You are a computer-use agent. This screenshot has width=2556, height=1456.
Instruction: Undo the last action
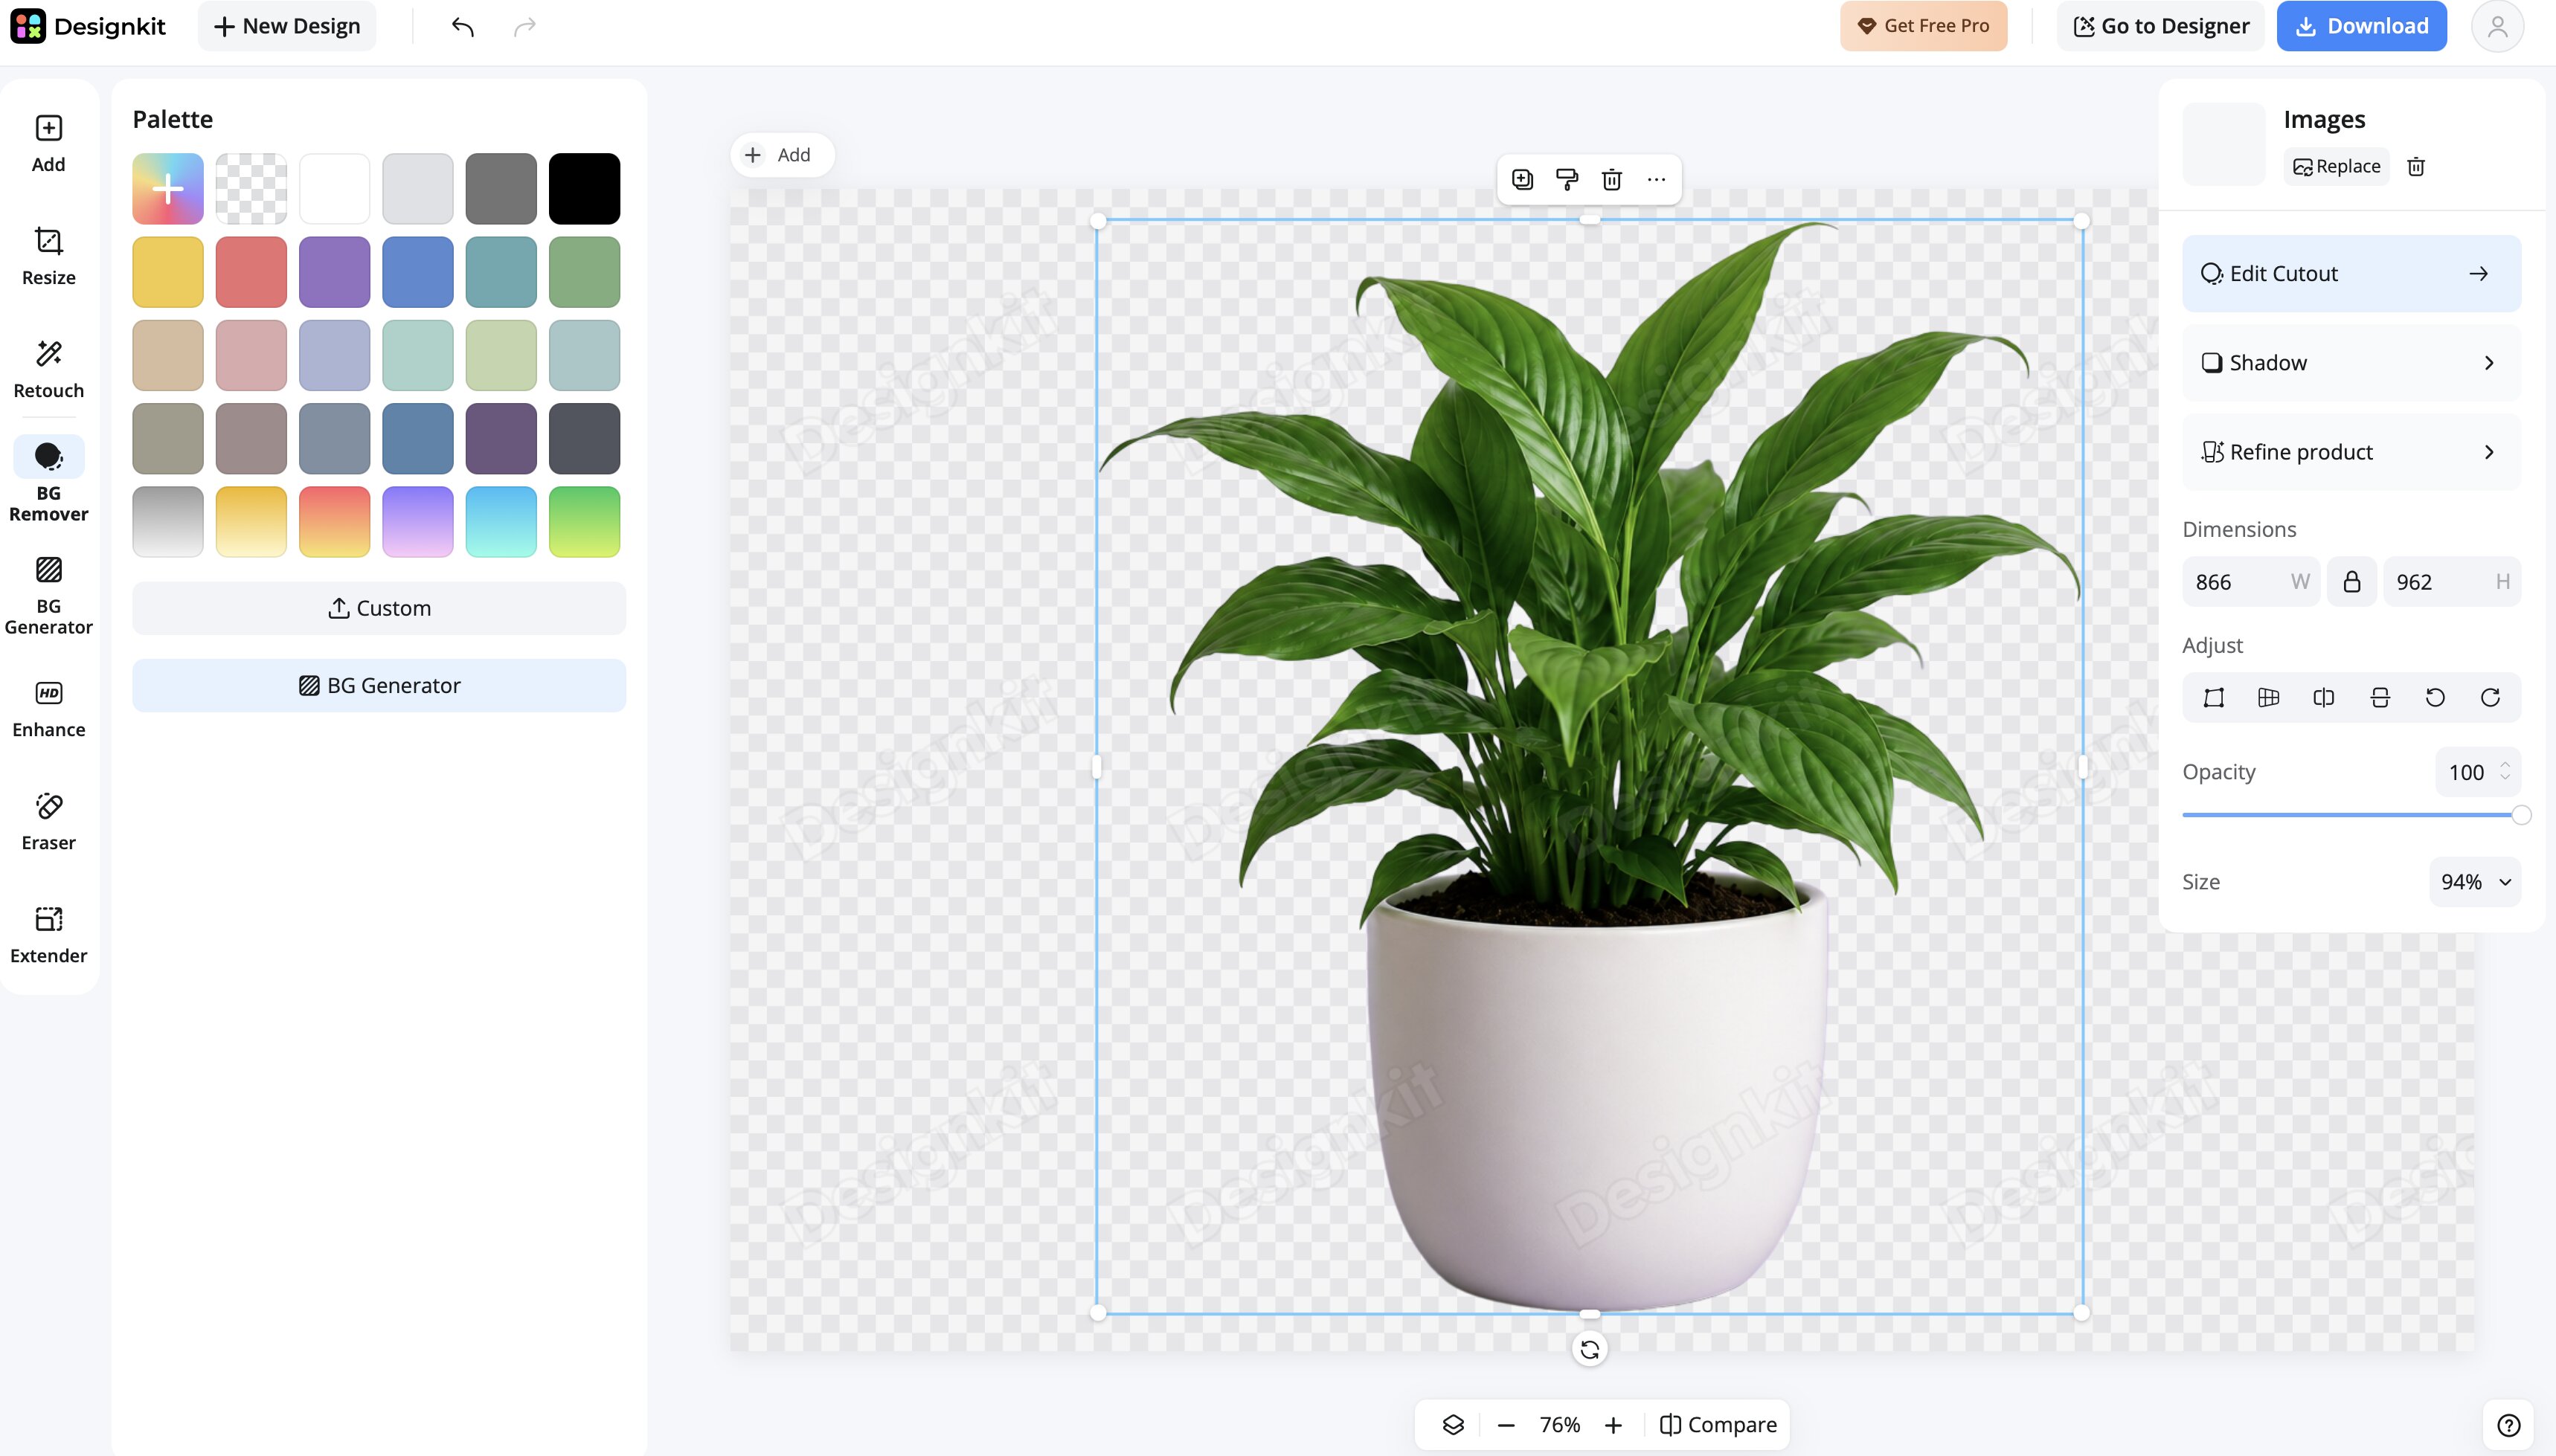[462, 26]
